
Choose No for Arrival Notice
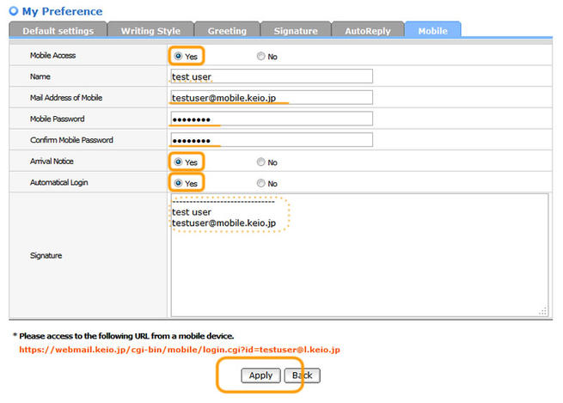click(261, 162)
